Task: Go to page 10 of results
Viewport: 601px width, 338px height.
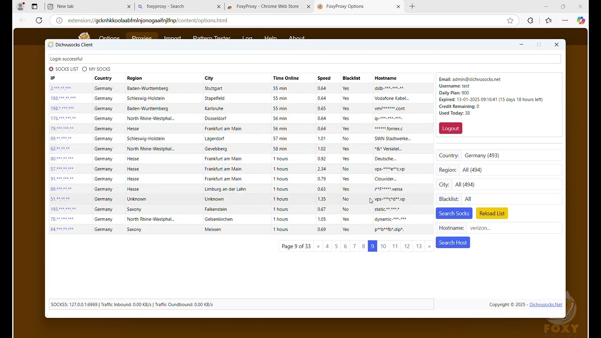Action: coord(383,246)
